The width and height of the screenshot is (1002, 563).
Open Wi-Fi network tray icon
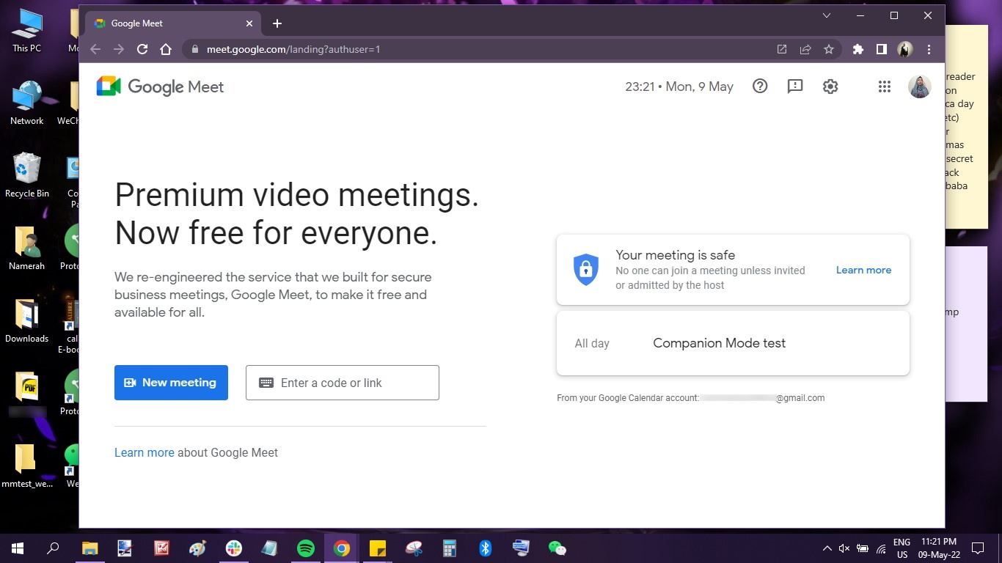881,548
